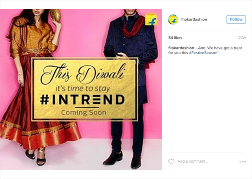The width and height of the screenshot is (252, 179).
Task: Open the #FestiveSeason hashtag link
Action: [203, 53]
